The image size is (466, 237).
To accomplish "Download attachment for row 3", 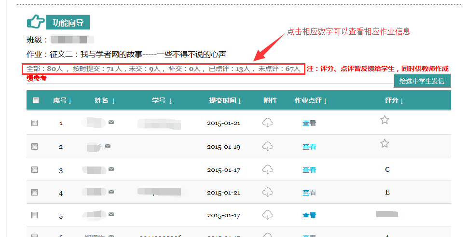I will coord(267,169).
